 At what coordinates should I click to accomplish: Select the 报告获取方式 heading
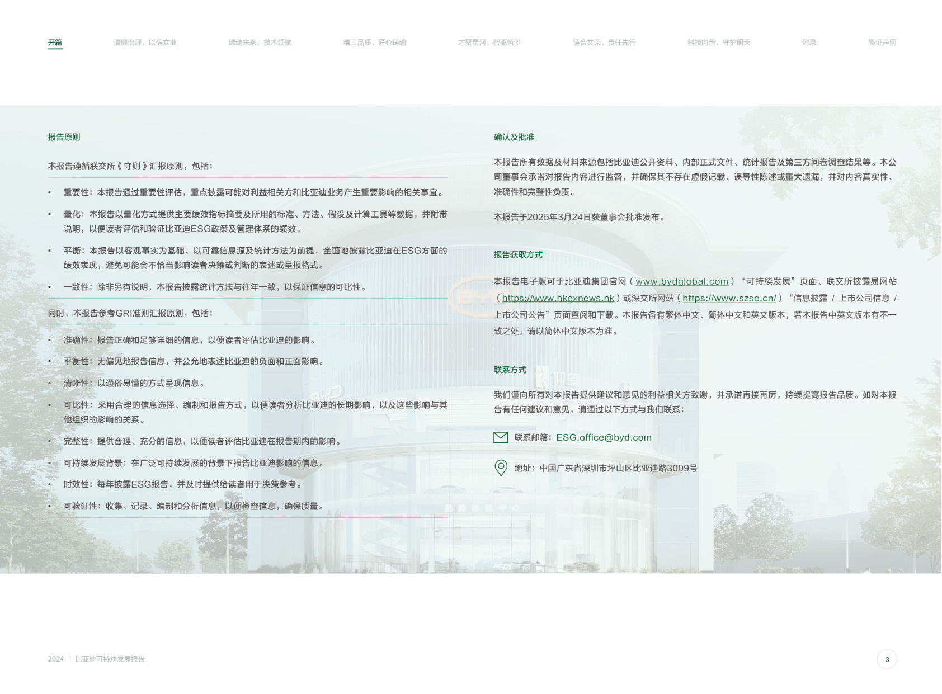coord(518,254)
